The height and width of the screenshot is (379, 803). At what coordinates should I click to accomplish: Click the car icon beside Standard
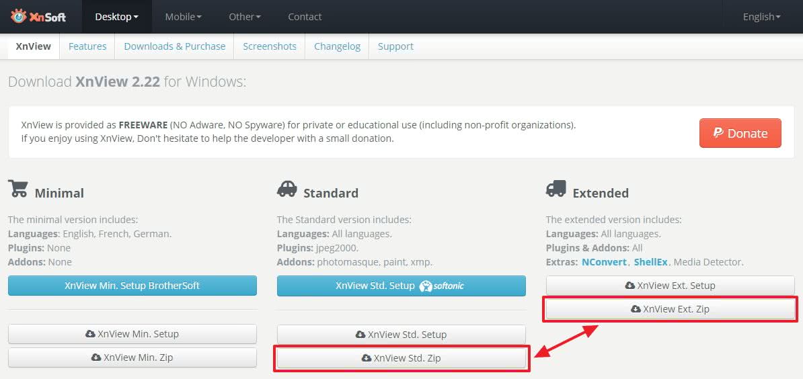[x=286, y=189]
